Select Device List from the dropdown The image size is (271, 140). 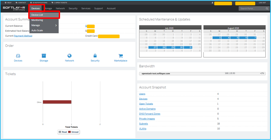click(44, 15)
